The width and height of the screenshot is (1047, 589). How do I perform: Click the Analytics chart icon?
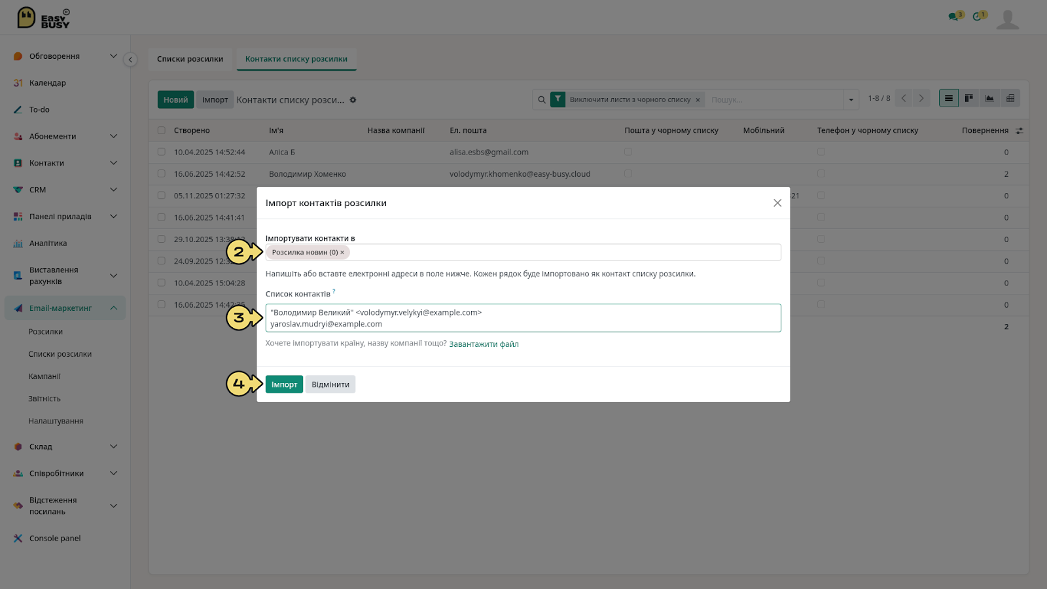(18, 243)
